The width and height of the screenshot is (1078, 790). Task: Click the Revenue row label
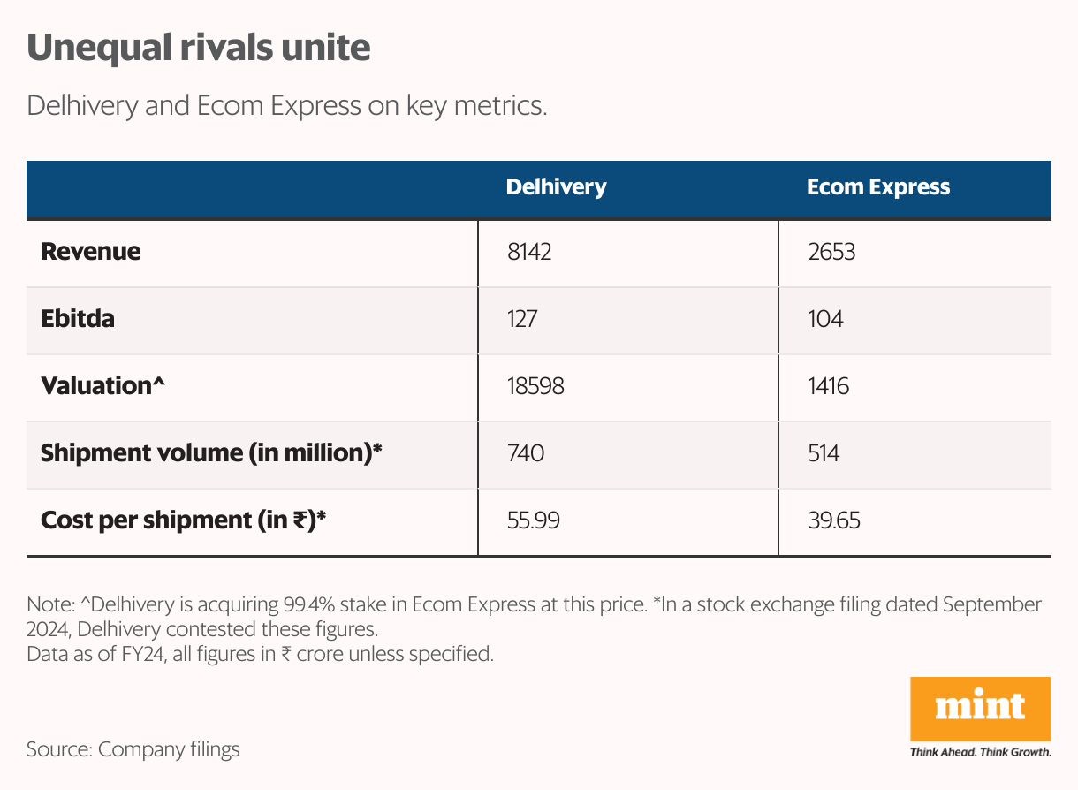coord(91,252)
